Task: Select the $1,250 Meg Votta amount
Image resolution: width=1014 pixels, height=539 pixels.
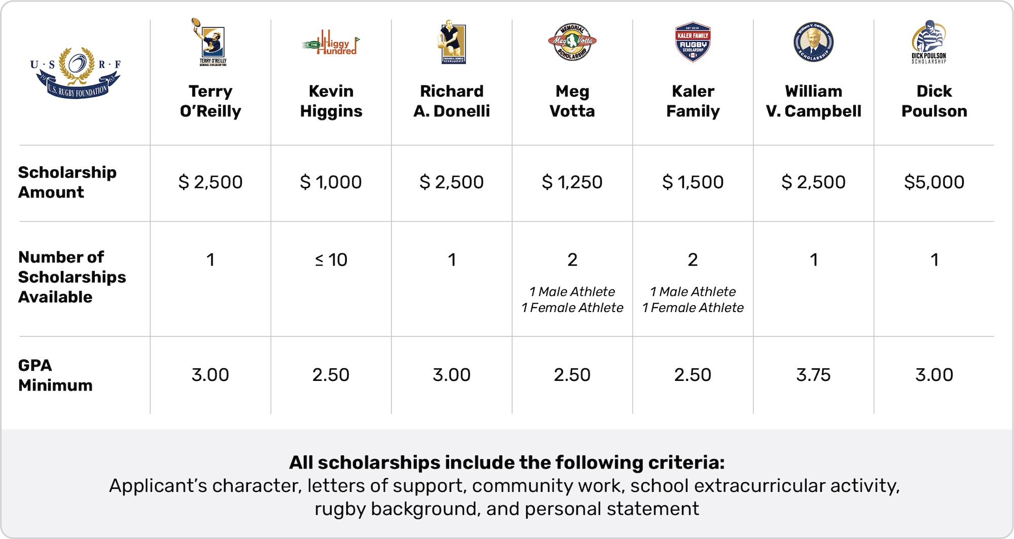Action: pos(572,182)
